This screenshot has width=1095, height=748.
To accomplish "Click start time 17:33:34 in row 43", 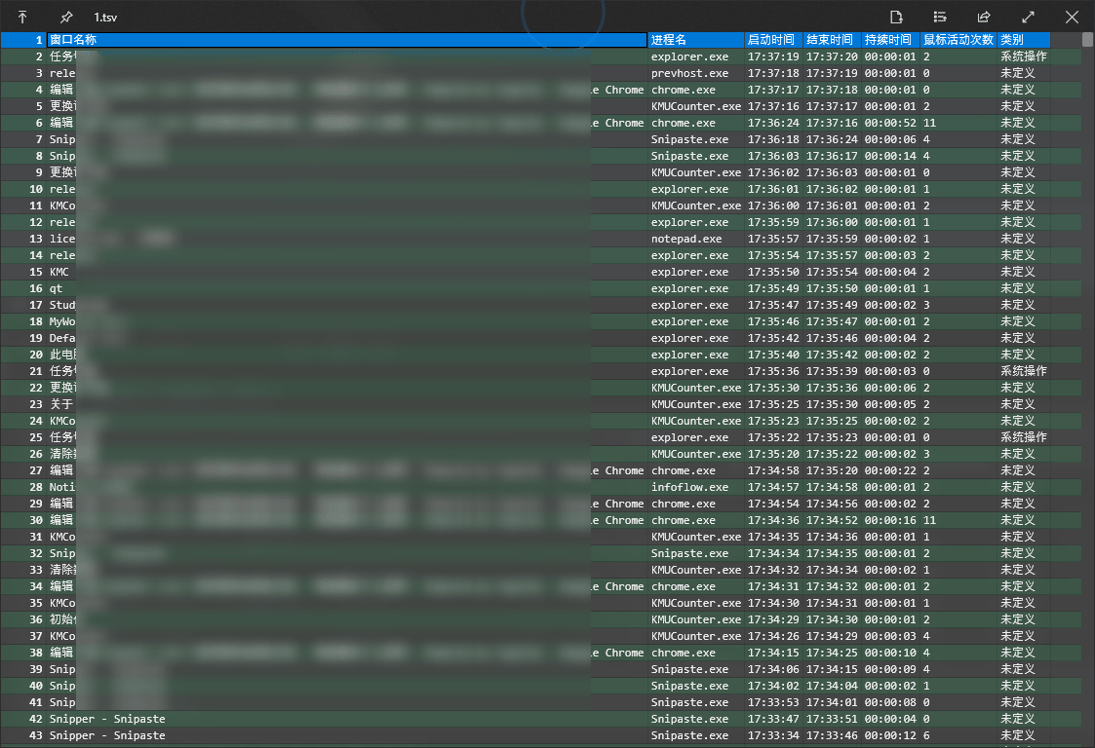I will 774,735.
